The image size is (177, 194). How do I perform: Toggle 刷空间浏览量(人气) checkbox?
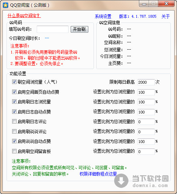click(14, 82)
